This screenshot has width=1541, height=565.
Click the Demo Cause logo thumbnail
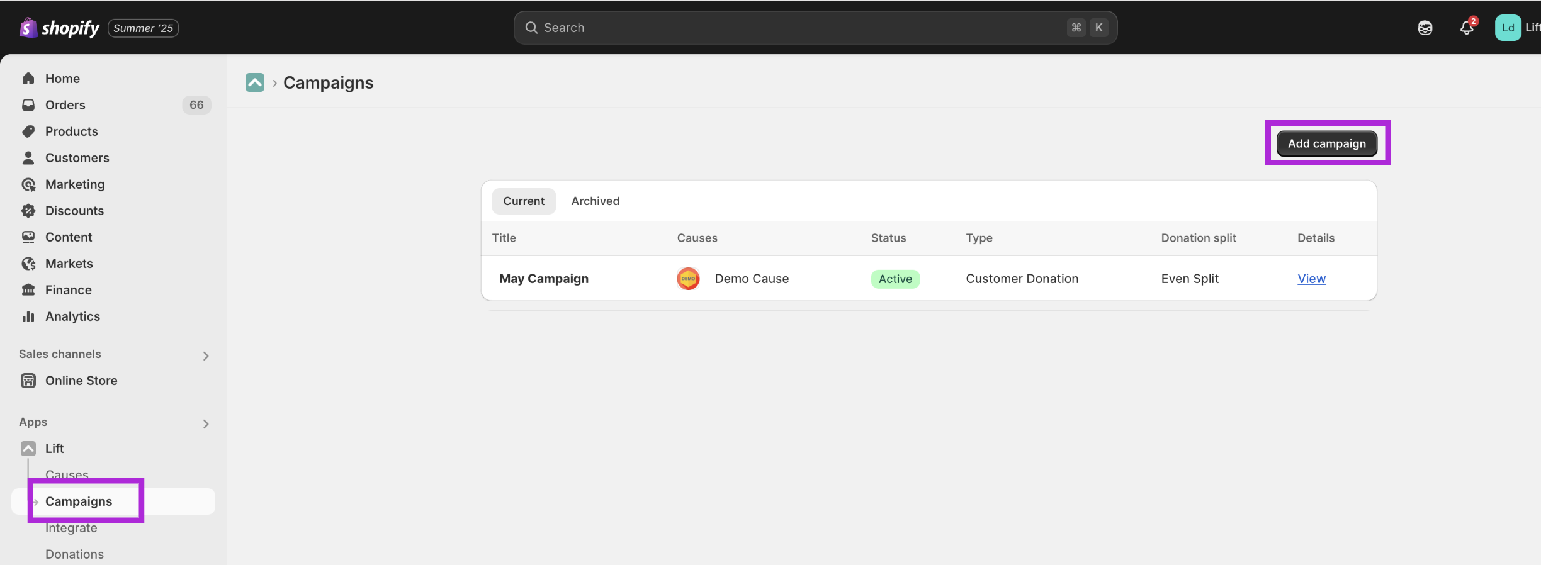(x=688, y=279)
